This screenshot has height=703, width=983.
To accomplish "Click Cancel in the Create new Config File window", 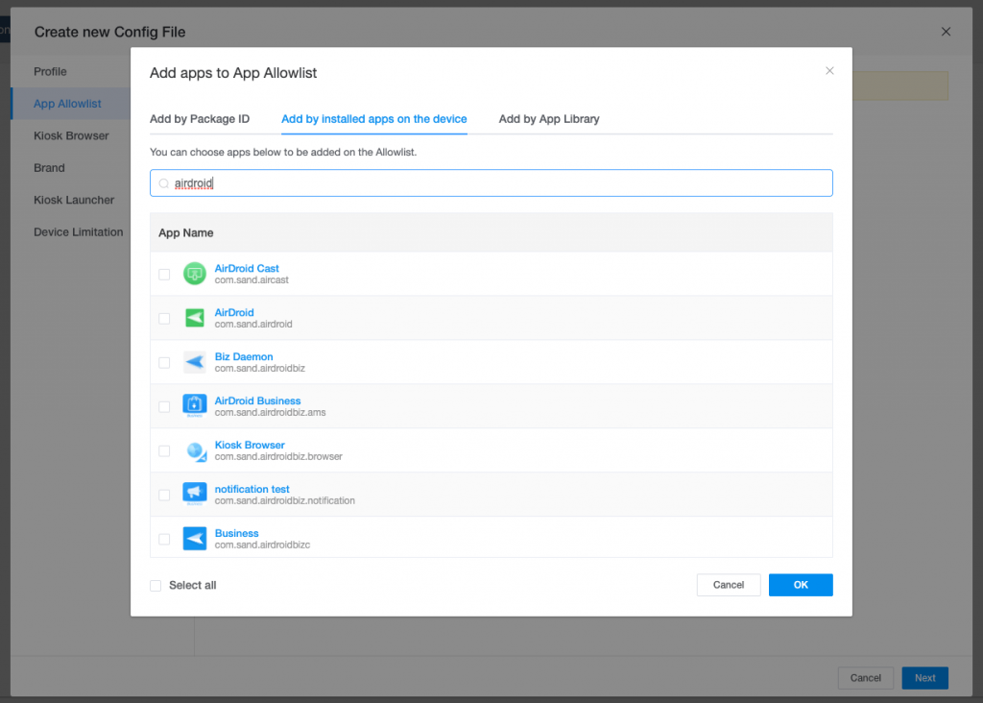I will pyautogui.click(x=866, y=677).
